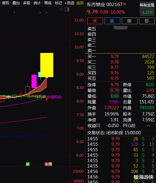The image size is (156, 183).
Task: Click the 25000 volume axis label
Action: click(78, 172)
